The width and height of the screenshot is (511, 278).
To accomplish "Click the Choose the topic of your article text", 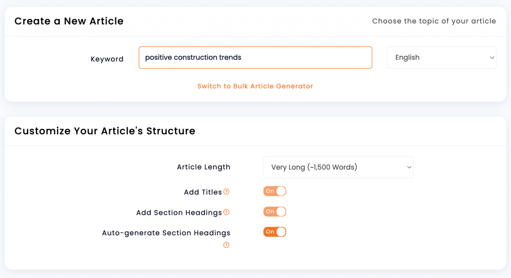I will coord(434,21).
